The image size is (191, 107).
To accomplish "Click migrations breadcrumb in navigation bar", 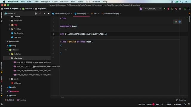I will tap(40, 9).
